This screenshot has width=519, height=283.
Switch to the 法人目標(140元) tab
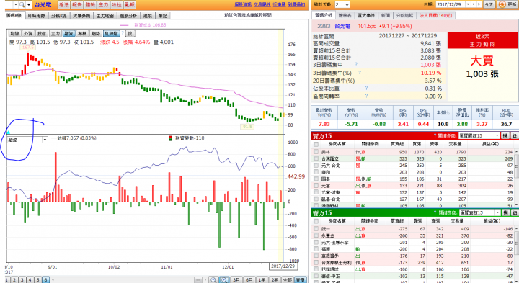pos(435,16)
